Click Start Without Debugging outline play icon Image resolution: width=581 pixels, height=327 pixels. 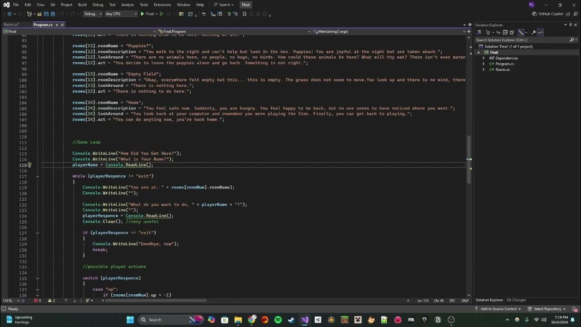point(161,14)
